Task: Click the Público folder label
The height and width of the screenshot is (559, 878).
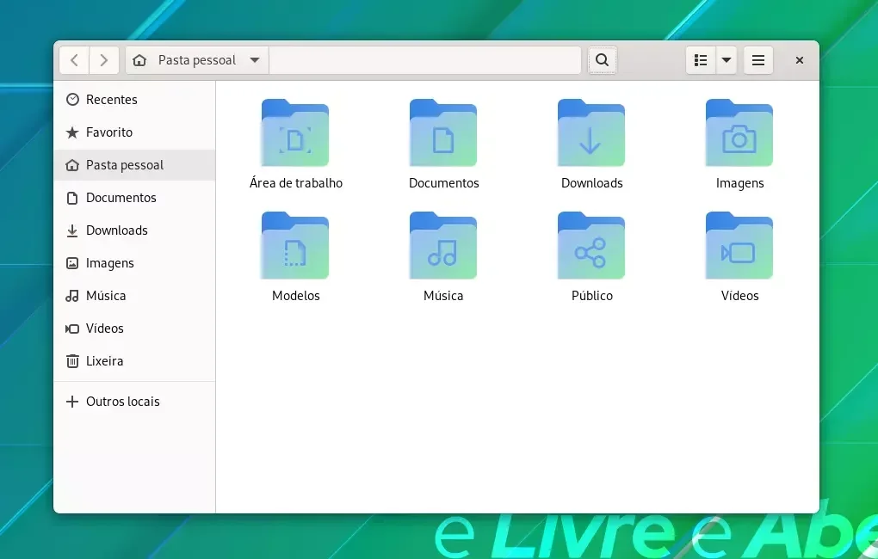Action: click(592, 296)
